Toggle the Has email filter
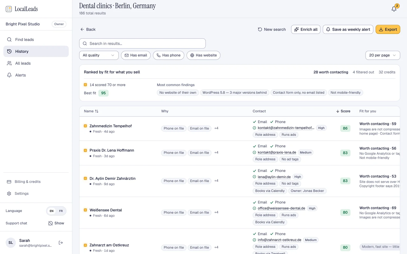Image resolution: width=407 pixels, height=254 pixels. click(136, 55)
